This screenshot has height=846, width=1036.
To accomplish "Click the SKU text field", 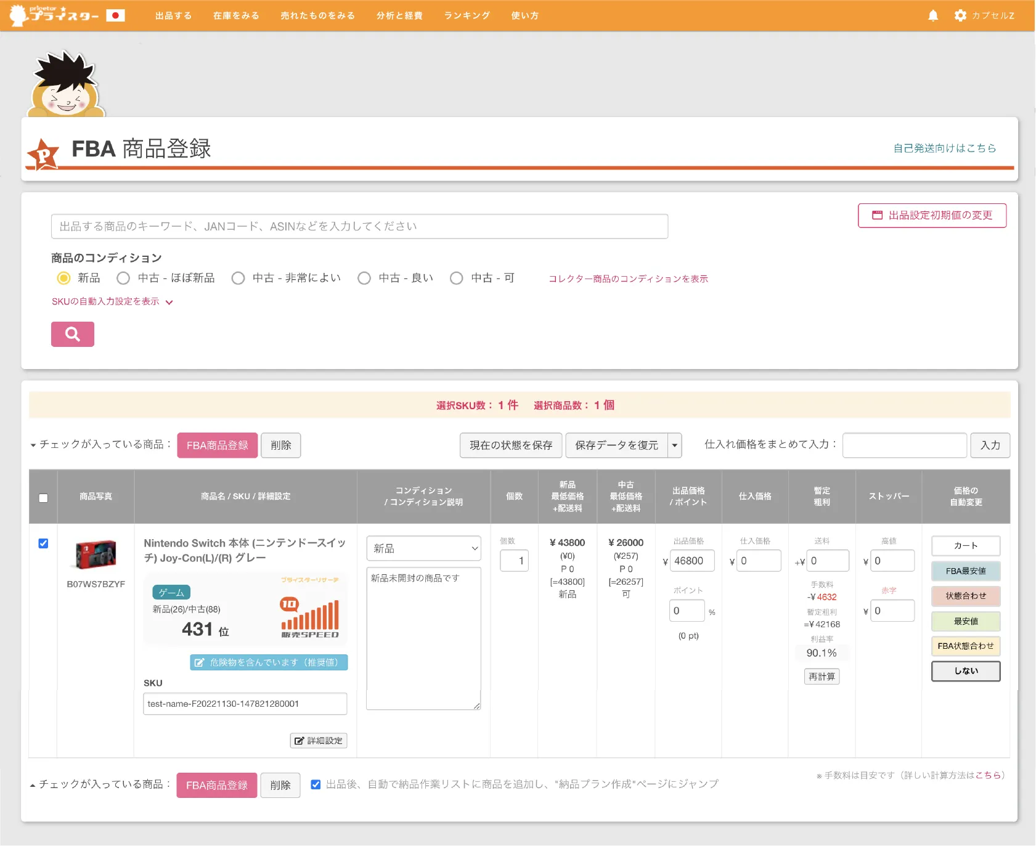I will tap(245, 704).
